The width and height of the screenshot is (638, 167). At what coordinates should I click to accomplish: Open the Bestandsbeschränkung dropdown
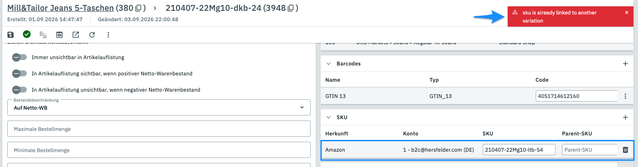point(159,107)
